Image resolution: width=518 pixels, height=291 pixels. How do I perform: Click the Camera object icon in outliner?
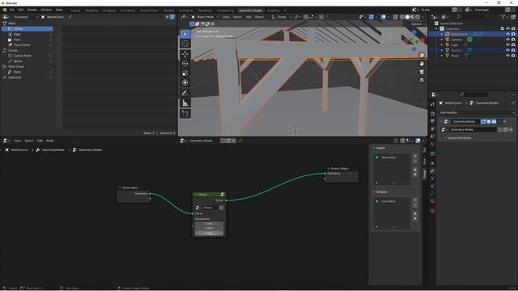point(448,40)
